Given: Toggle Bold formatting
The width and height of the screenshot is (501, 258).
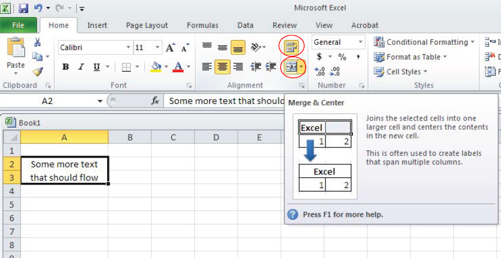Looking at the screenshot, I should tap(66, 67).
